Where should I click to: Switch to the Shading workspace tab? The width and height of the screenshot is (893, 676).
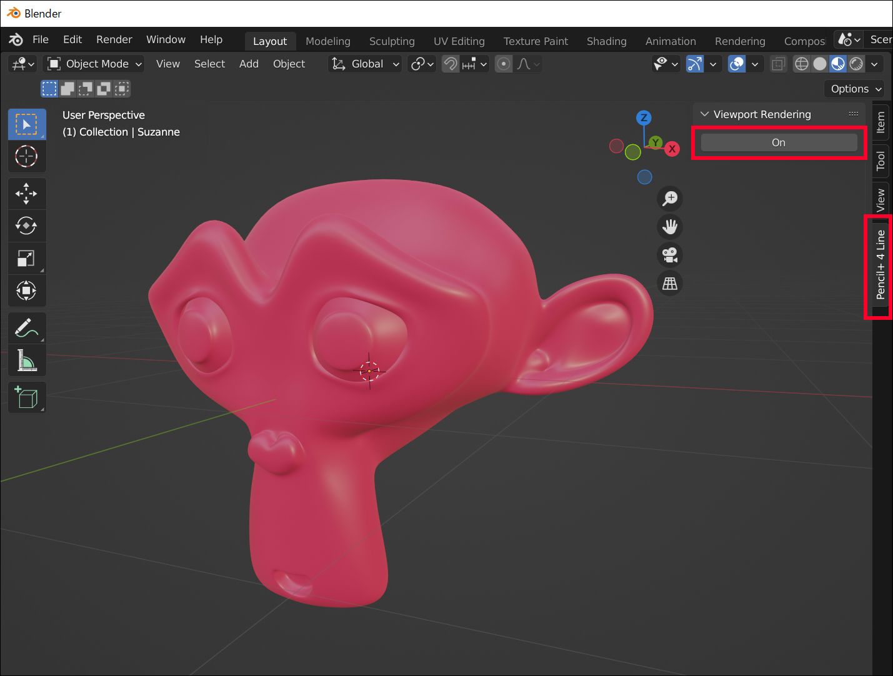pyautogui.click(x=607, y=41)
